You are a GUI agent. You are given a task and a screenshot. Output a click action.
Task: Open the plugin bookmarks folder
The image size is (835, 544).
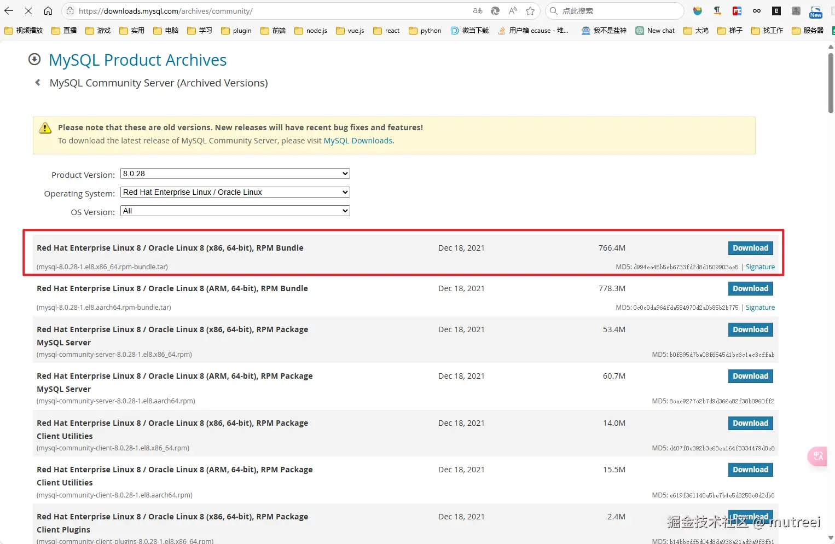pos(236,31)
